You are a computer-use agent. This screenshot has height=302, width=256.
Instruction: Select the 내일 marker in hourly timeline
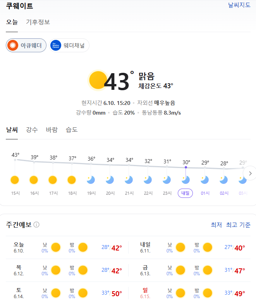point(186,193)
